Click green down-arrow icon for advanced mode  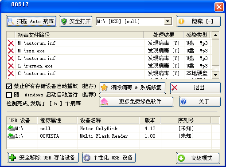pyautogui.click(x=181, y=158)
